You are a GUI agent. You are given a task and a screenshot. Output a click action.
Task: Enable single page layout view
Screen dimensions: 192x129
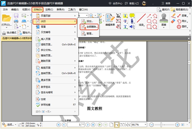point(111,125)
